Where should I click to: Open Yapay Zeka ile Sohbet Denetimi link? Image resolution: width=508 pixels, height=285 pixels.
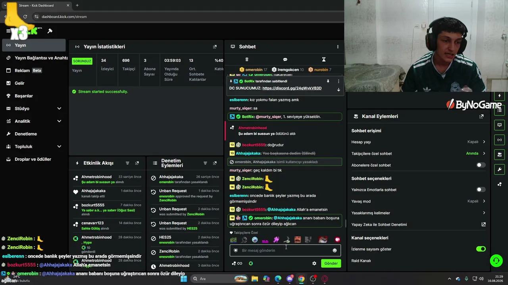point(483,224)
